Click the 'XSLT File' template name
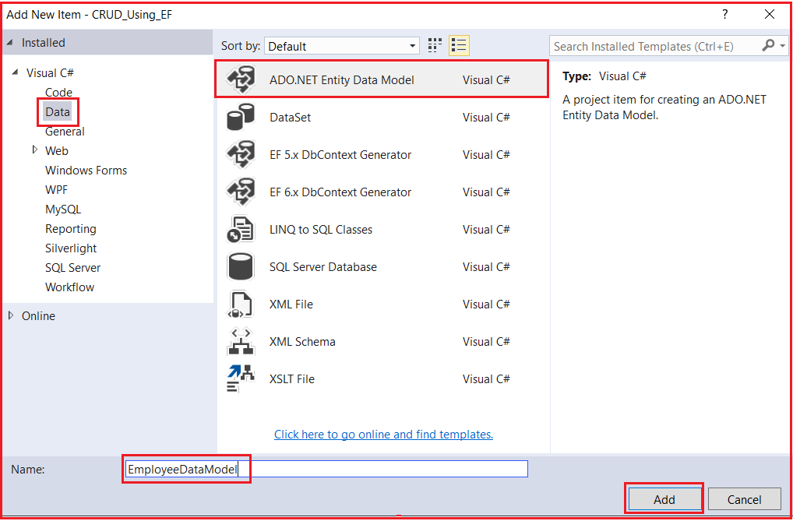 click(292, 379)
